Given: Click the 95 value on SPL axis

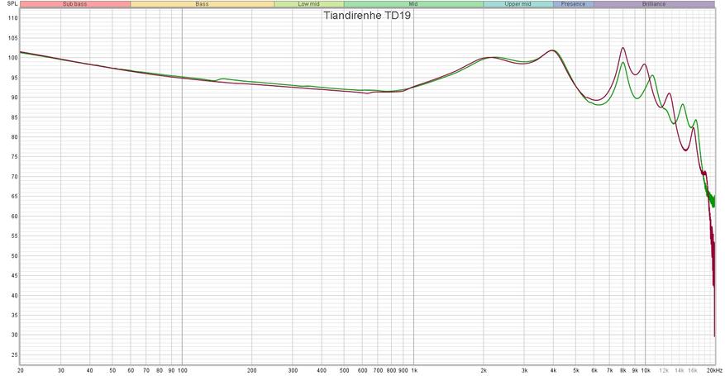Looking at the screenshot, I should [14, 78].
